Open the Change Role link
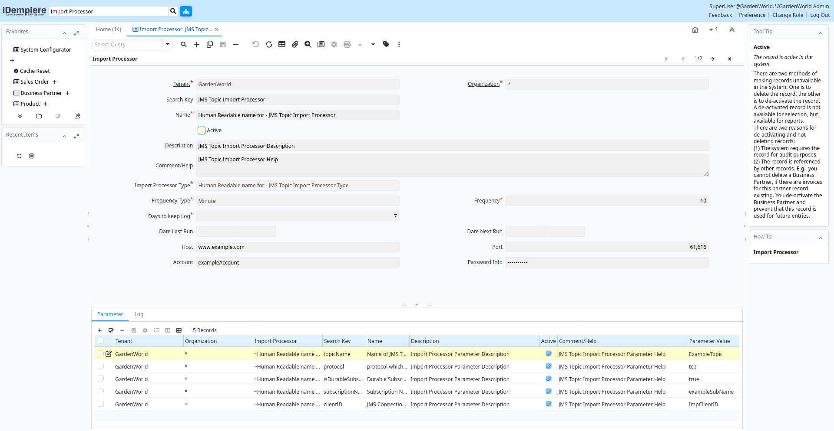 coord(788,15)
